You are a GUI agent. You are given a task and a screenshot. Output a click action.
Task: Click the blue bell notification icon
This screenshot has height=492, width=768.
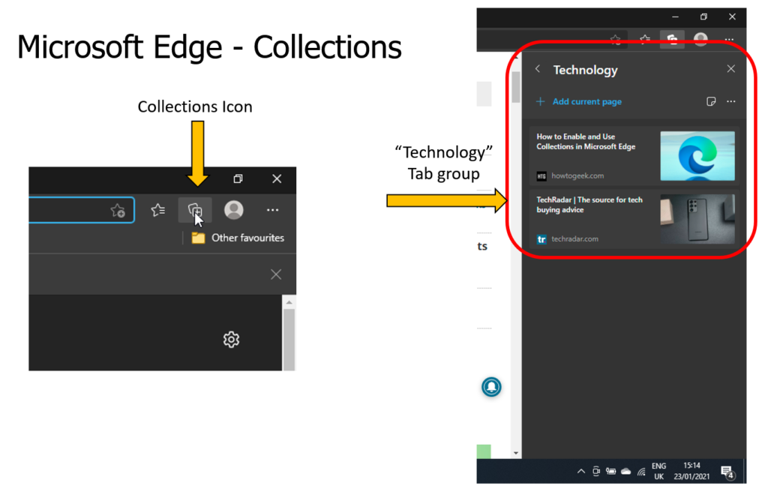491,387
